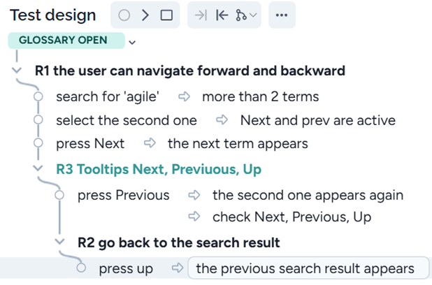The height and width of the screenshot is (285, 432).
Task: Click the circle beside "search for 'agile'"
Action: (x=38, y=97)
